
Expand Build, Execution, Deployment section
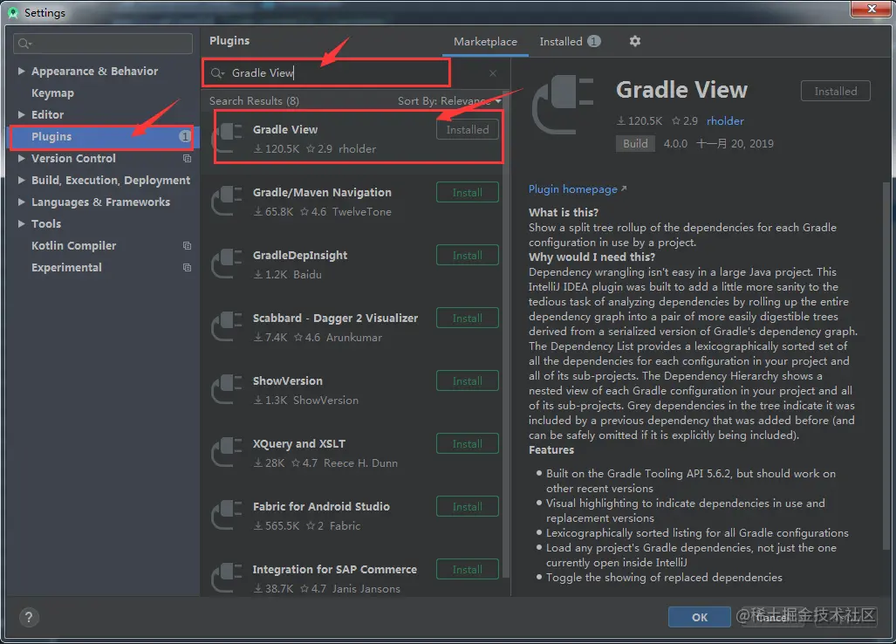click(x=21, y=180)
